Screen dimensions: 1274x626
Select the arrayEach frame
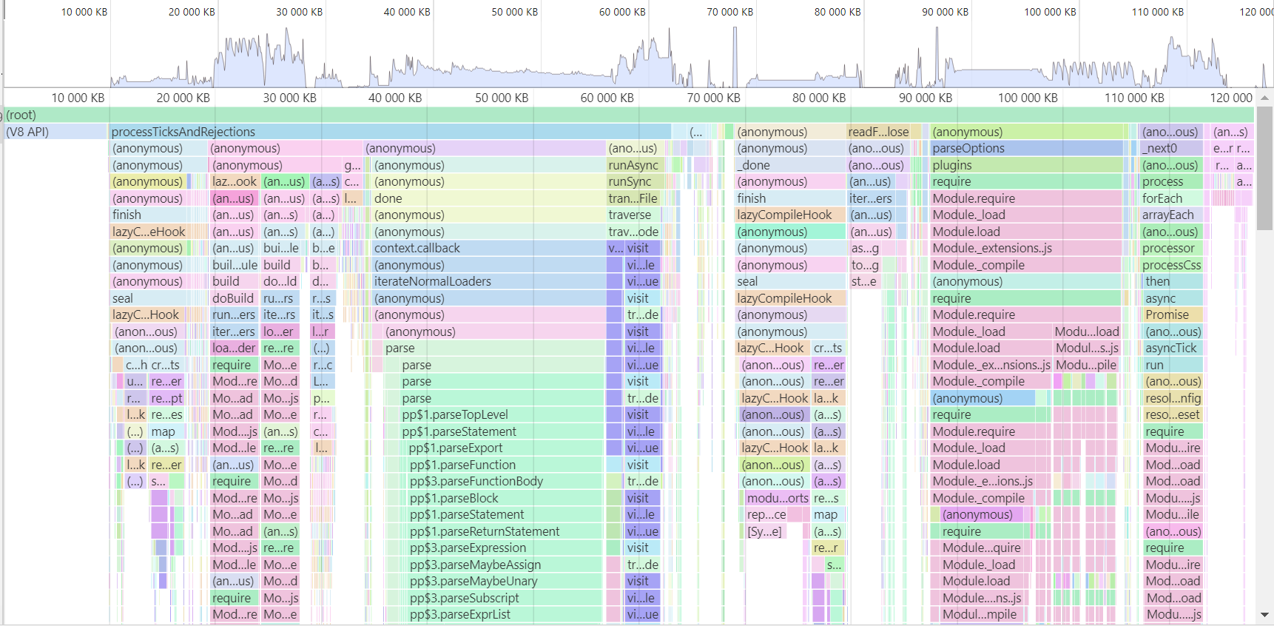pos(1170,215)
